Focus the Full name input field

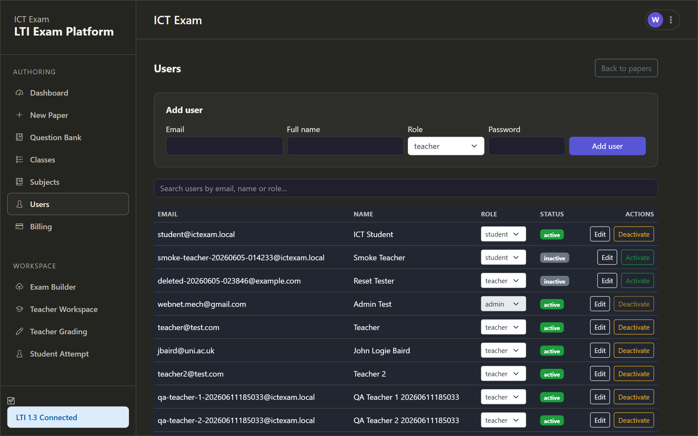[345, 146]
